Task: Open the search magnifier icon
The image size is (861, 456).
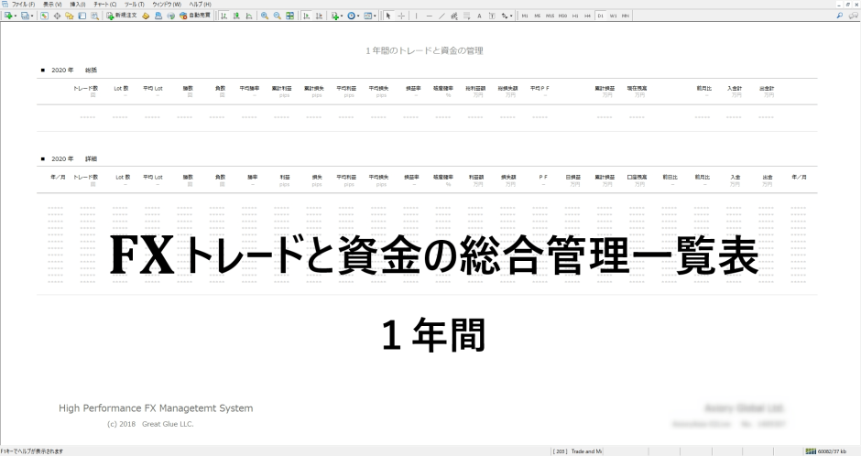Action: point(840,16)
